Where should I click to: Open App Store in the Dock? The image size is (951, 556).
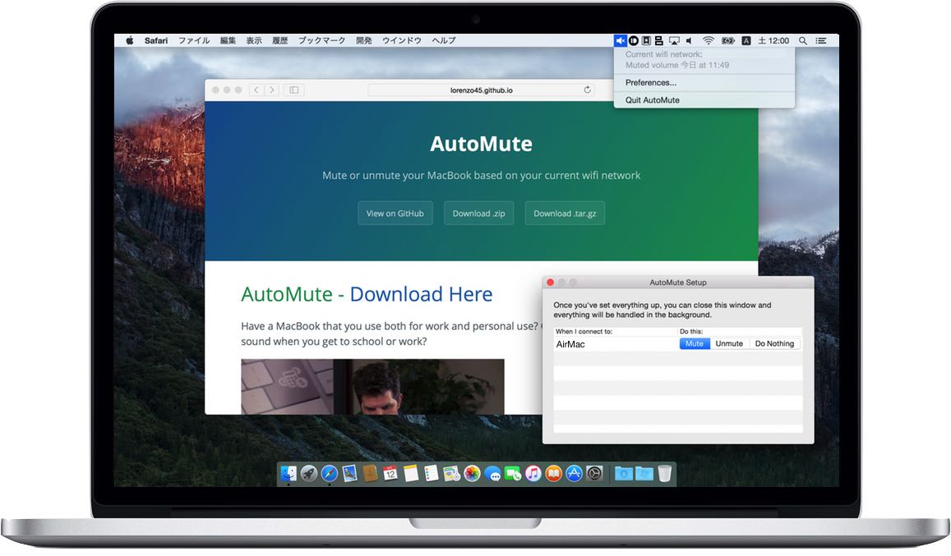point(575,474)
